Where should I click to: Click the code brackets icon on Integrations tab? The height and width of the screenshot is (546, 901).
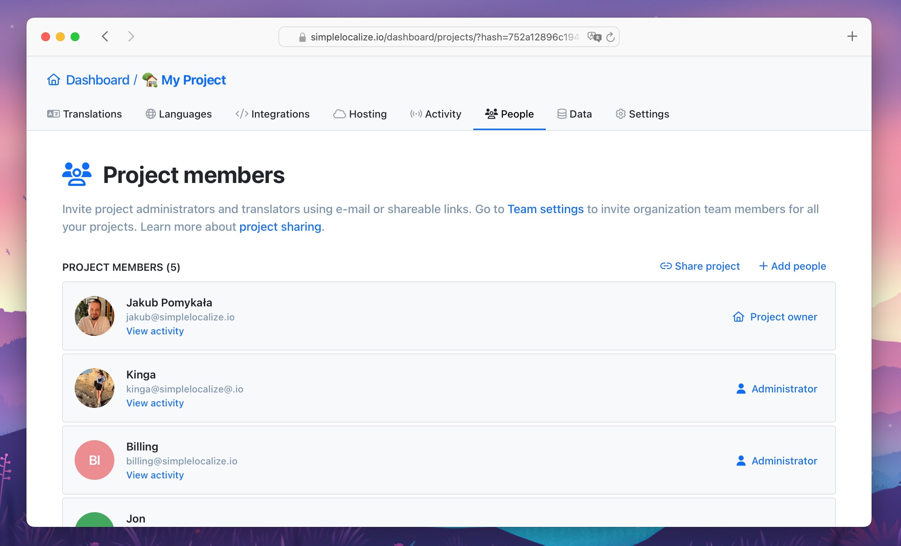[242, 114]
